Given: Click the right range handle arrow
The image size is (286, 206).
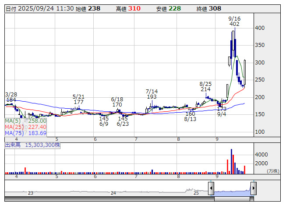Looking at the screenshot, I should 253,188.
